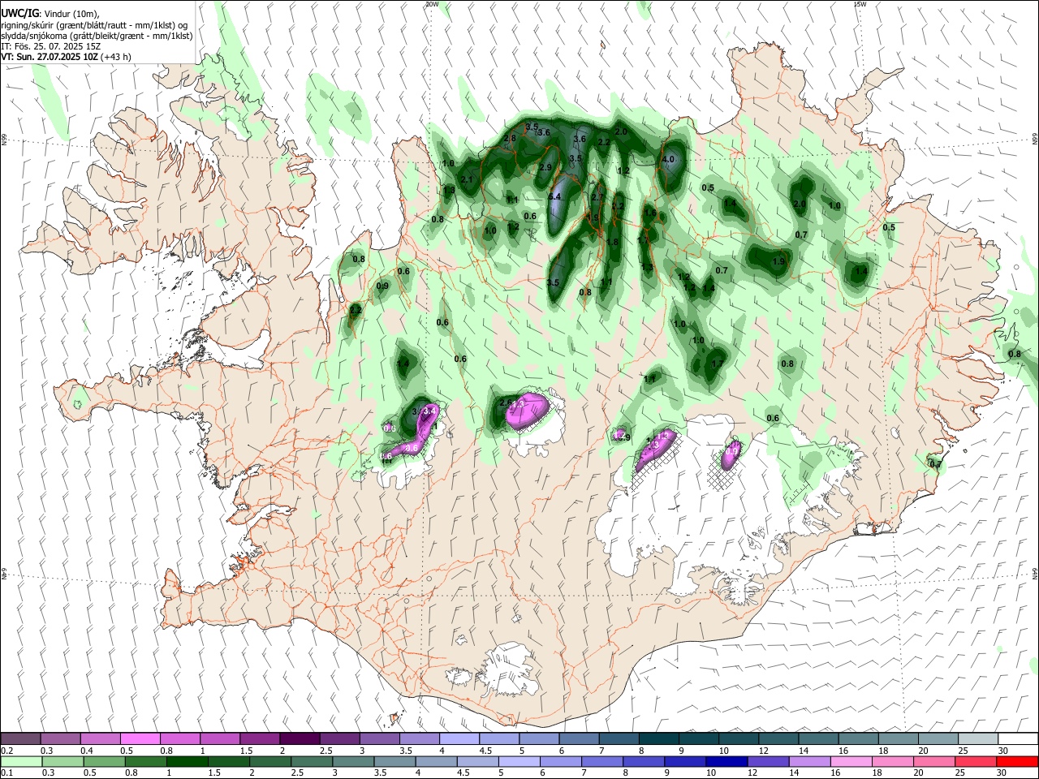This screenshot has height=779, width=1039.
Task: Select the near-black purple swatch labeled 2
Action: 299,738
